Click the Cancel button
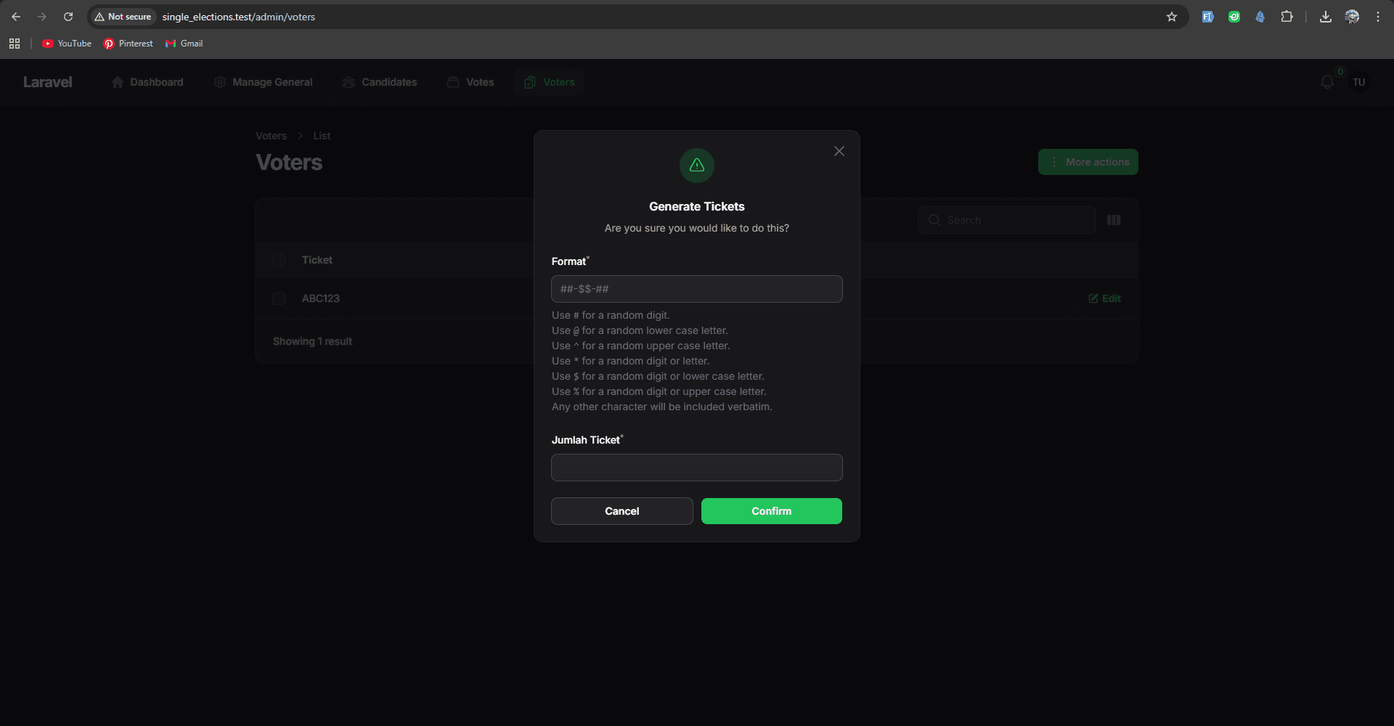Image resolution: width=1394 pixels, height=726 pixels. (621, 511)
